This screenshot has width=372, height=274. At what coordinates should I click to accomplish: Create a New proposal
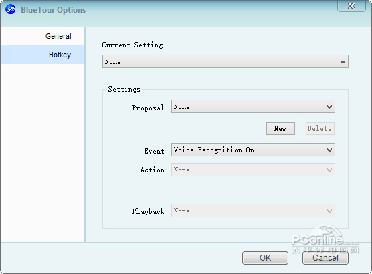pos(280,129)
